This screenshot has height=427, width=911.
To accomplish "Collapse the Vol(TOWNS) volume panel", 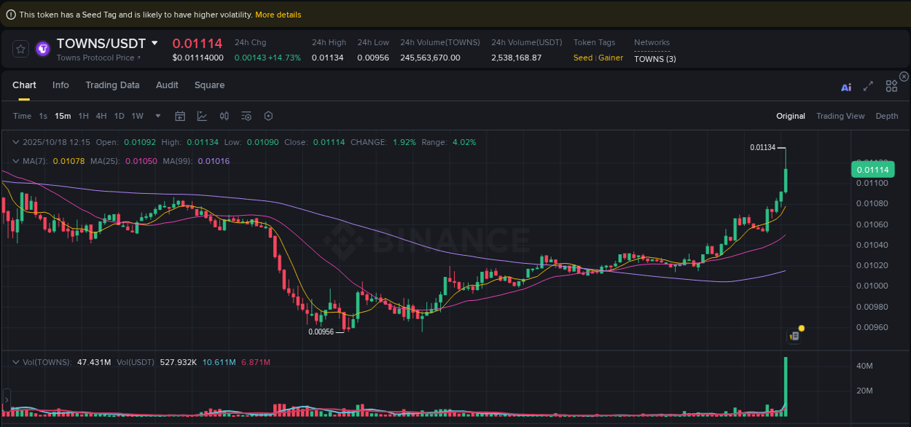I will coord(16,361).
